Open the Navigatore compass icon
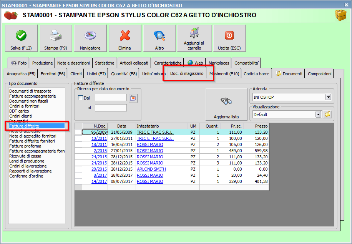The image size is (352, 244). coord(90,36)
